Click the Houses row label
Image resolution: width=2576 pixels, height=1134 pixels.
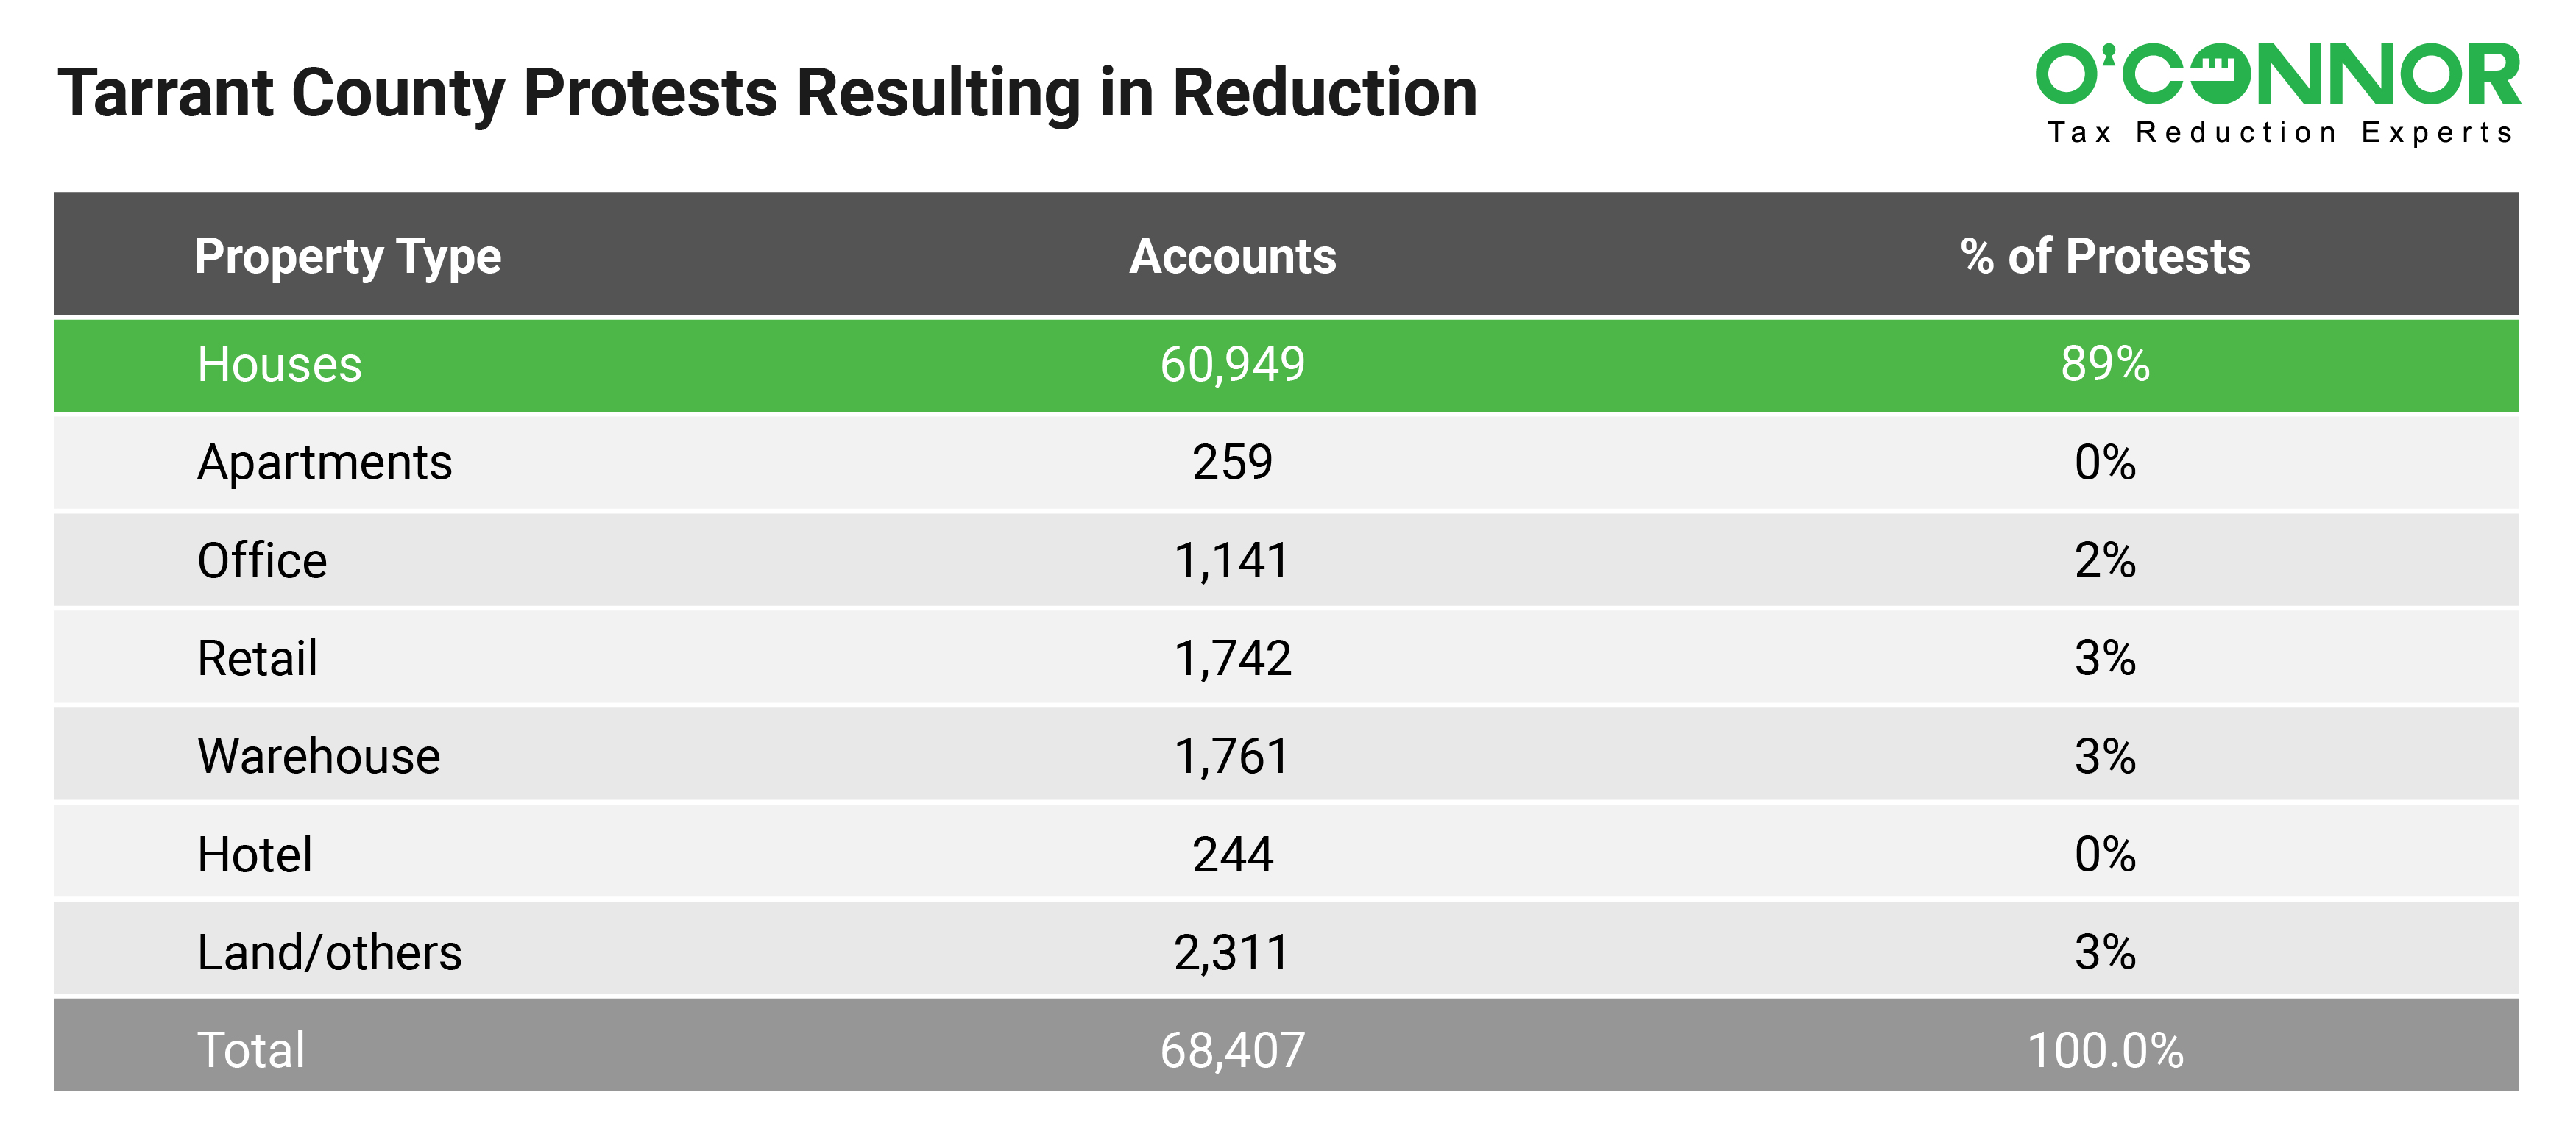pyautogui.click(x=279, y=365)
